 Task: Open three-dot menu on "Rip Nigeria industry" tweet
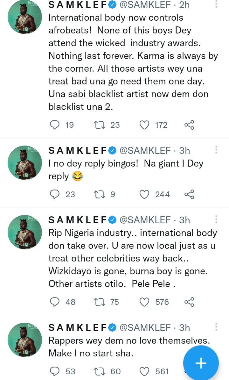click(216, 219)
